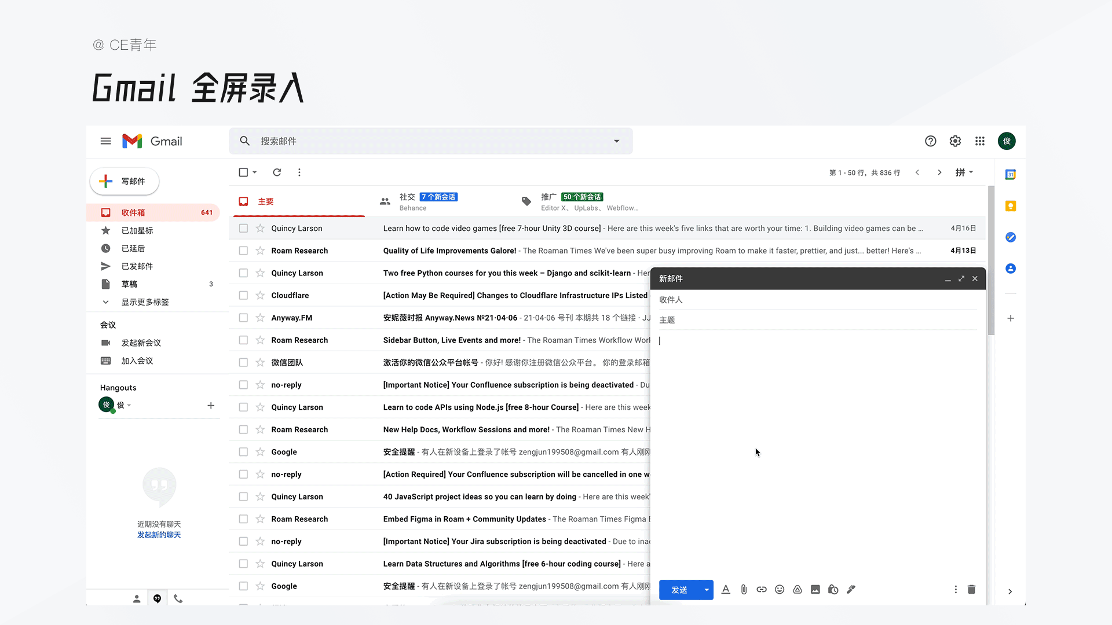Tick the first Quincy Larson email checkbox
Image resolution: width=1112 pixels, height=625 pixels.
pos(243,229)
